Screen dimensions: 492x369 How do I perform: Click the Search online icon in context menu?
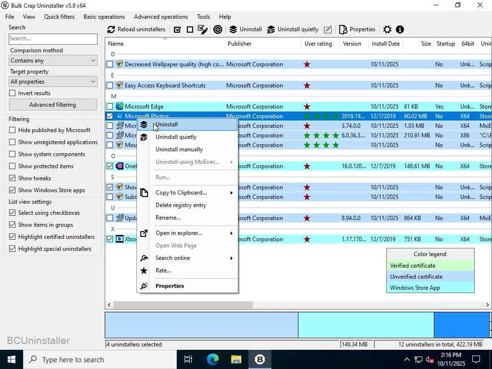coord(144,258)
